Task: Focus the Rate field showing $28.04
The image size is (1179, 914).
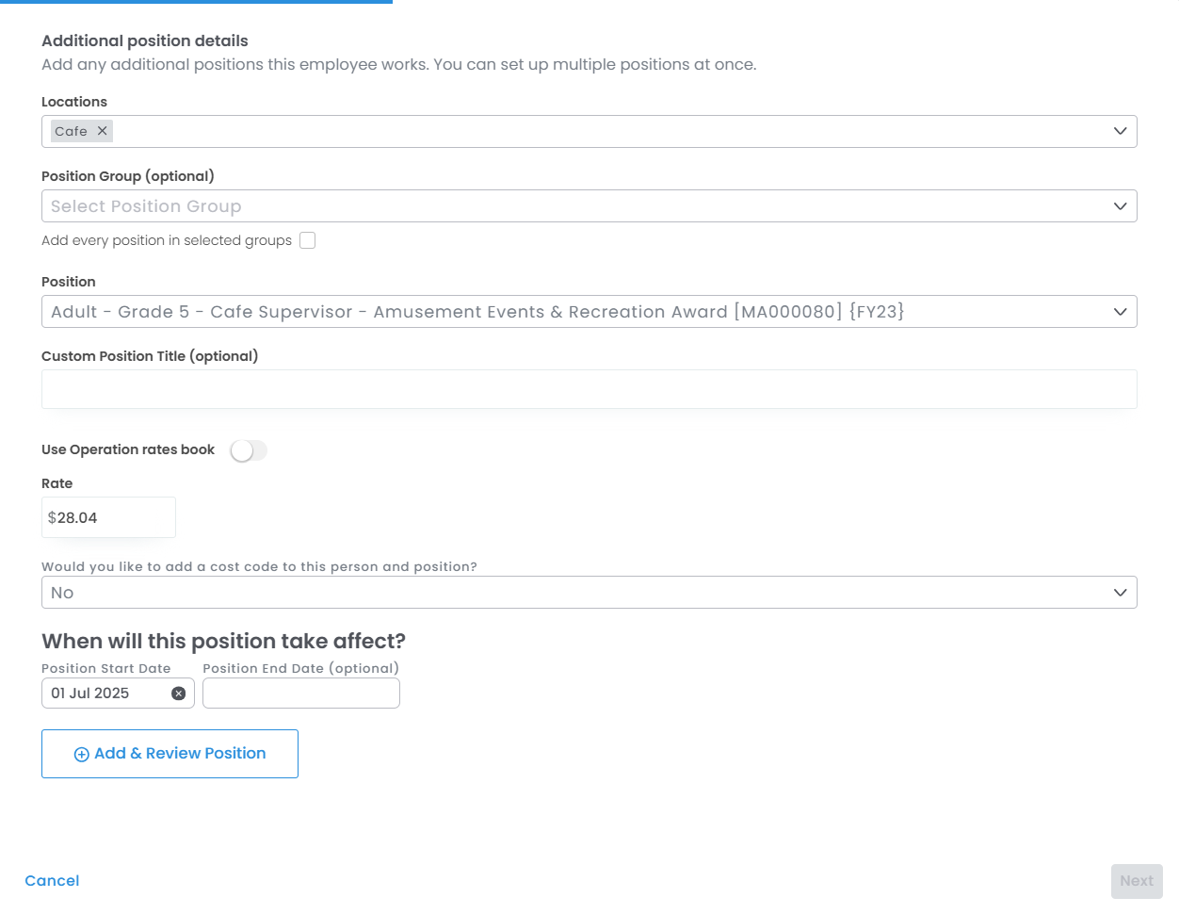Action: click(108, 517)
